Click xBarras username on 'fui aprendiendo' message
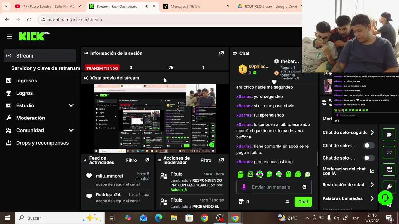Screen dimensions: 399x224 [244, 115]
